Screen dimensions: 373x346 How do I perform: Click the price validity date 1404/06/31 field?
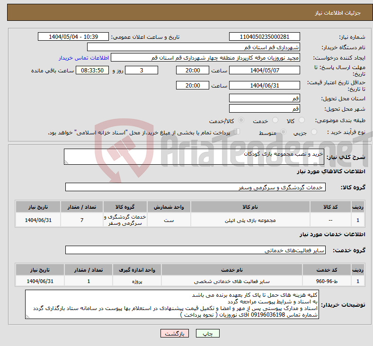coord(264,85)
